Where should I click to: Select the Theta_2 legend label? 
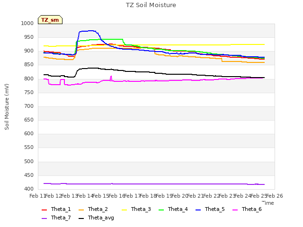[98, 209]
